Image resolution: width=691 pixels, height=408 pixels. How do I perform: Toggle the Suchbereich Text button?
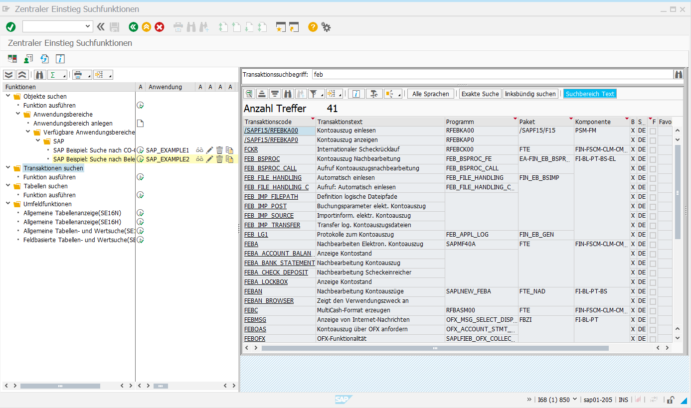[x=590, y=94]
